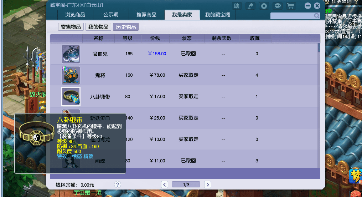
Task: Click the search magnifier icon
Action: point(317,16)
